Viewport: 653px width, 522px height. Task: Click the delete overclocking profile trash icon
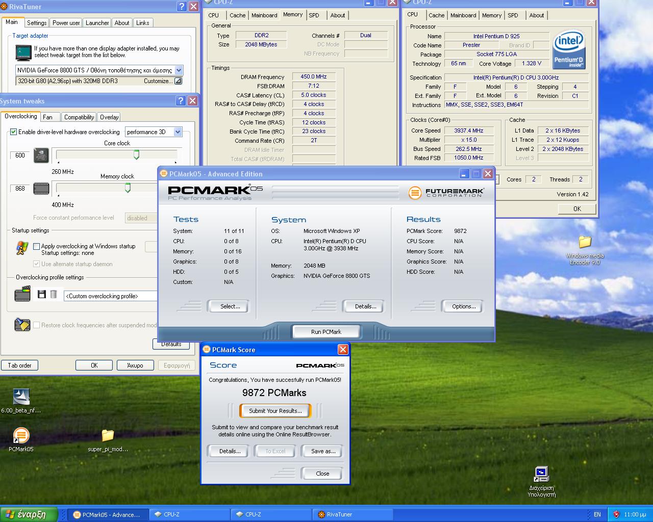pyautogui.click(x=53, y=294)
